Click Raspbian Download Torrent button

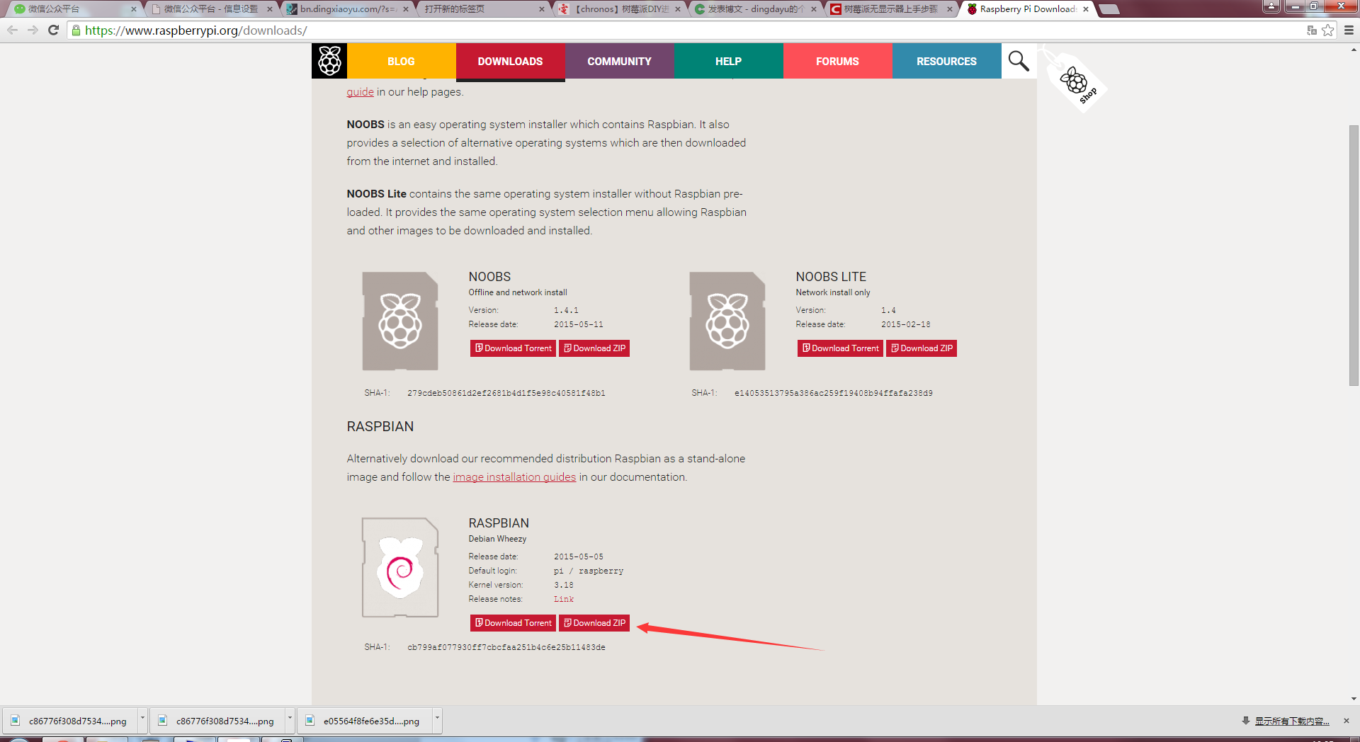click(x=513, y=623)
